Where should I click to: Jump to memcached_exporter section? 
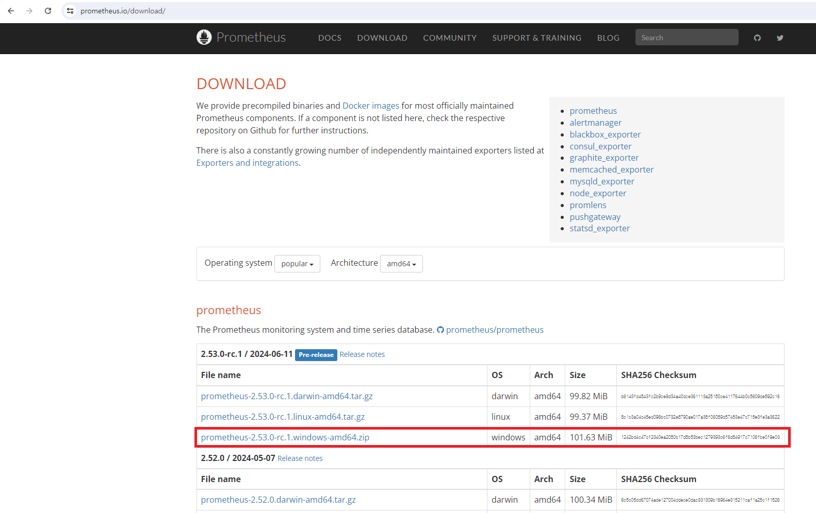coord(612,169)
